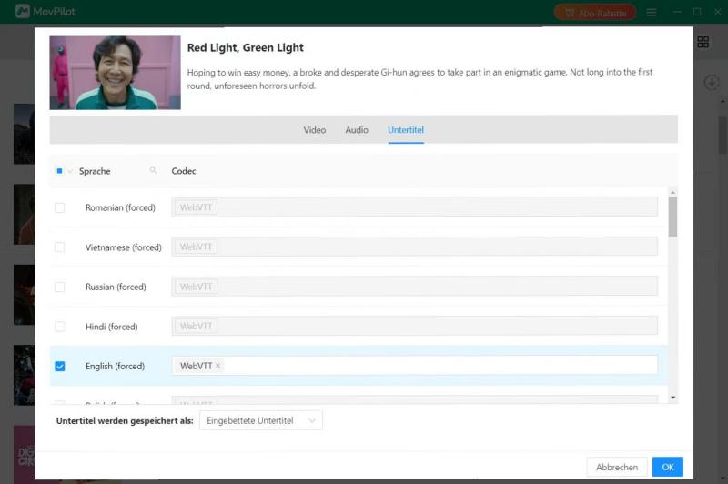Select the Untertitel tab
This screenshot has height=484, width=728.
coord(406,130)
